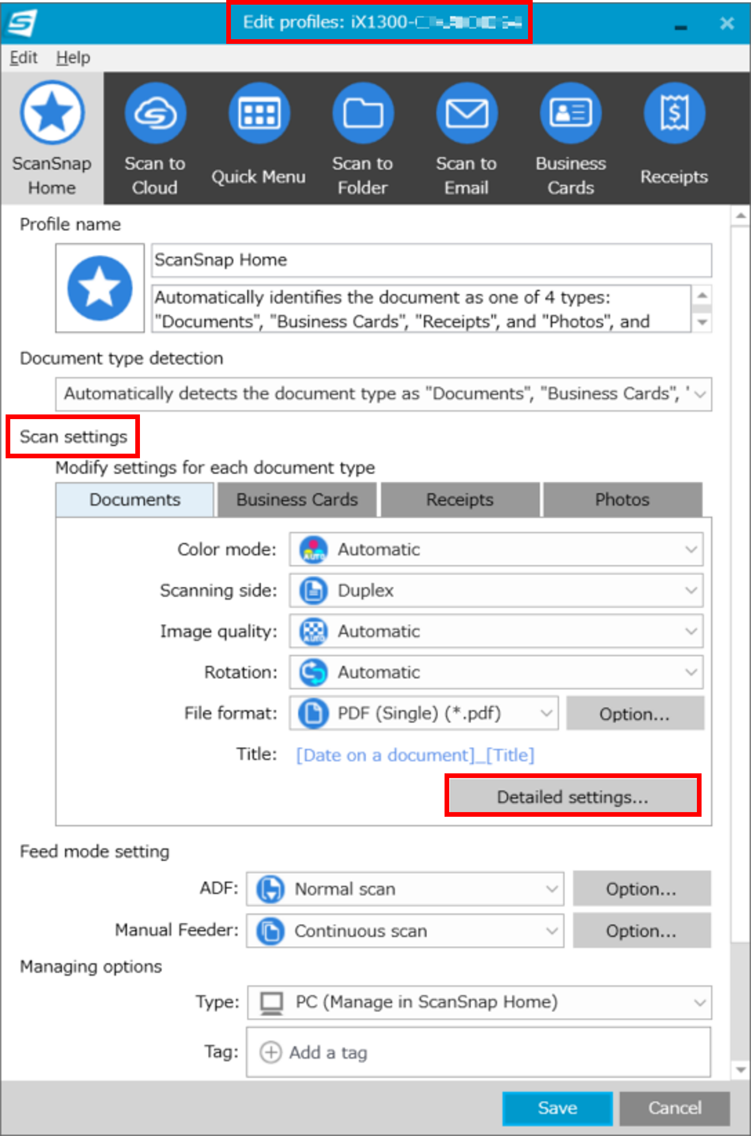Click the ScanSnap logo in title bar
This screenshot has width=751, height=1136.
coord(21,23)
